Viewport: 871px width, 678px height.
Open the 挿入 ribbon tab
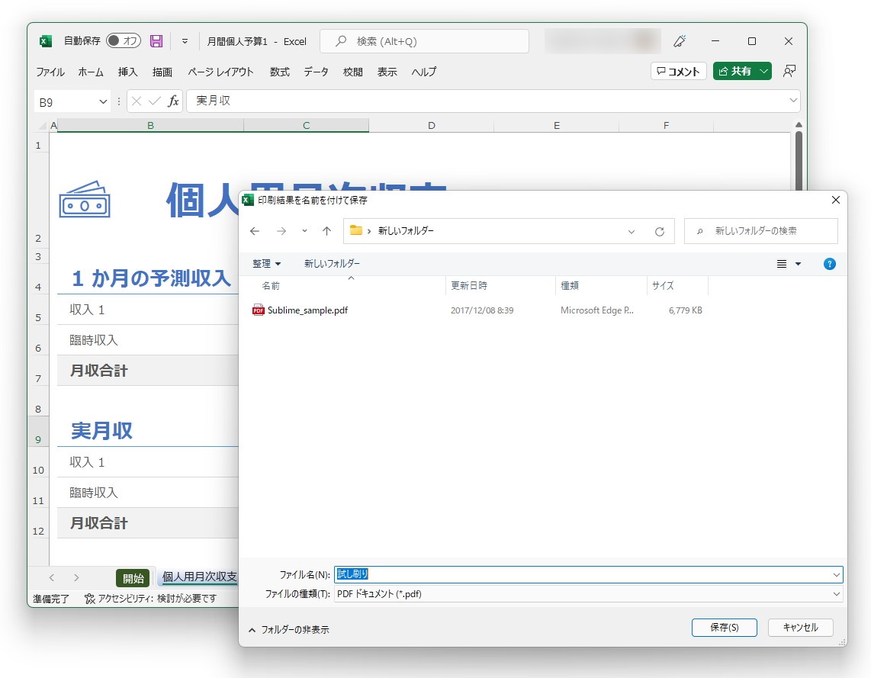126,72
